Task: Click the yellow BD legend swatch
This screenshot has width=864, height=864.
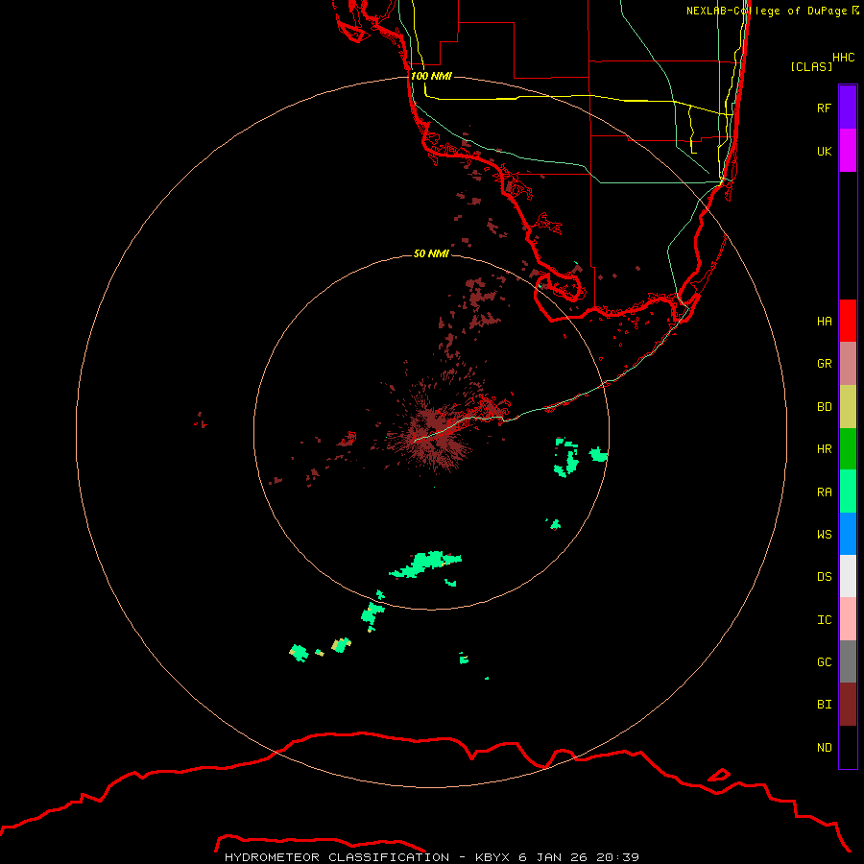Action: point(848,407)
